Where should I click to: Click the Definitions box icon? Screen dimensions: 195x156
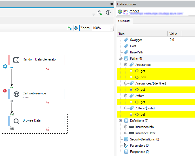pyautogui.click(x=126, y=121)
